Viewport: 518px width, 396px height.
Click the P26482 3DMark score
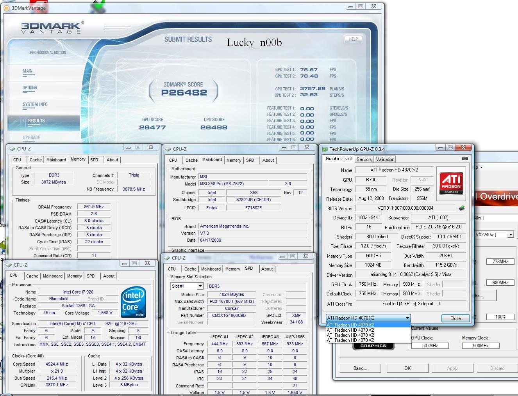click(184, 93)
